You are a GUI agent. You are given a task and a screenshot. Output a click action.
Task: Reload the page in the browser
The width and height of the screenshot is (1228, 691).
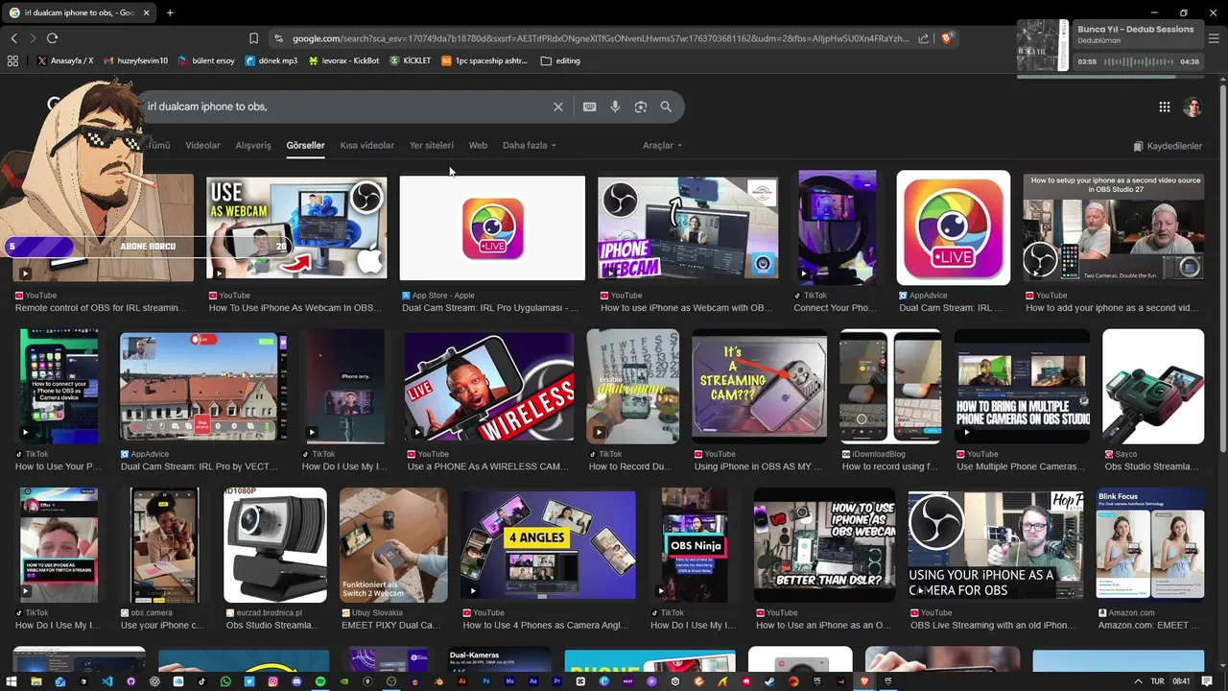[52, 38]
